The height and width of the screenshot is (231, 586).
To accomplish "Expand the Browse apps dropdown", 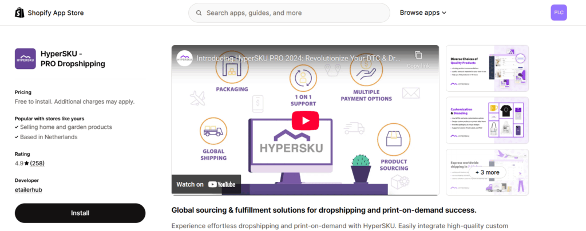I will [423, 13].
